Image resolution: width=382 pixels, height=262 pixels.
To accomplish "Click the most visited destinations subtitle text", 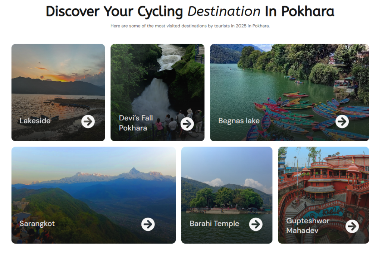I will click(x=191, y=26).
